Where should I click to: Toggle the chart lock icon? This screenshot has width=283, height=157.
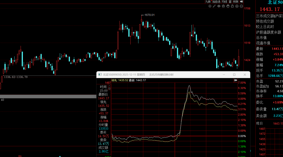point(232,6)
